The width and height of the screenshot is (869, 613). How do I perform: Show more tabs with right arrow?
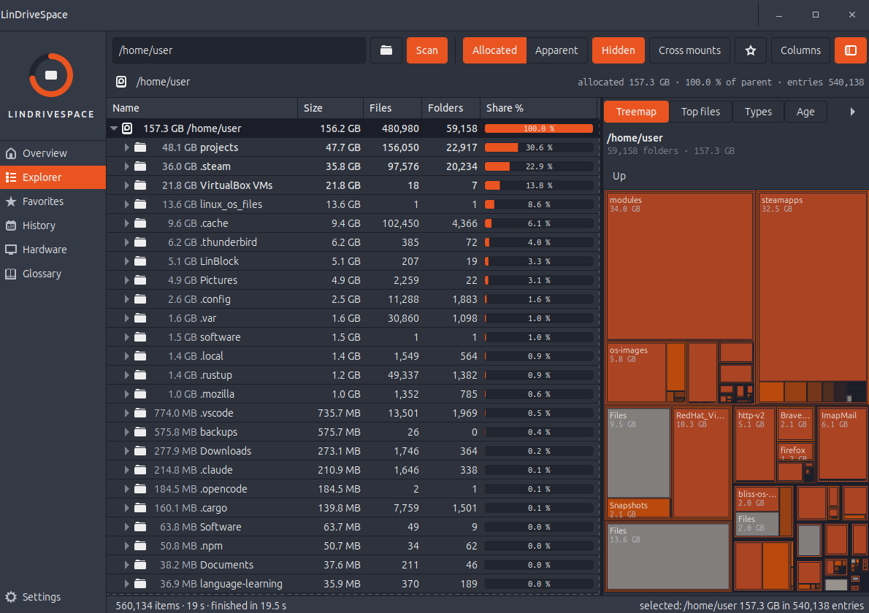(852, 112)
